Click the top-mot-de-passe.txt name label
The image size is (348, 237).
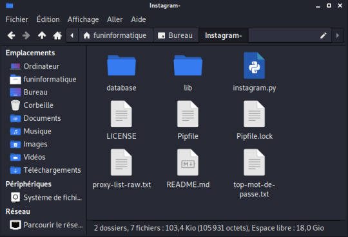pos(254,189)
